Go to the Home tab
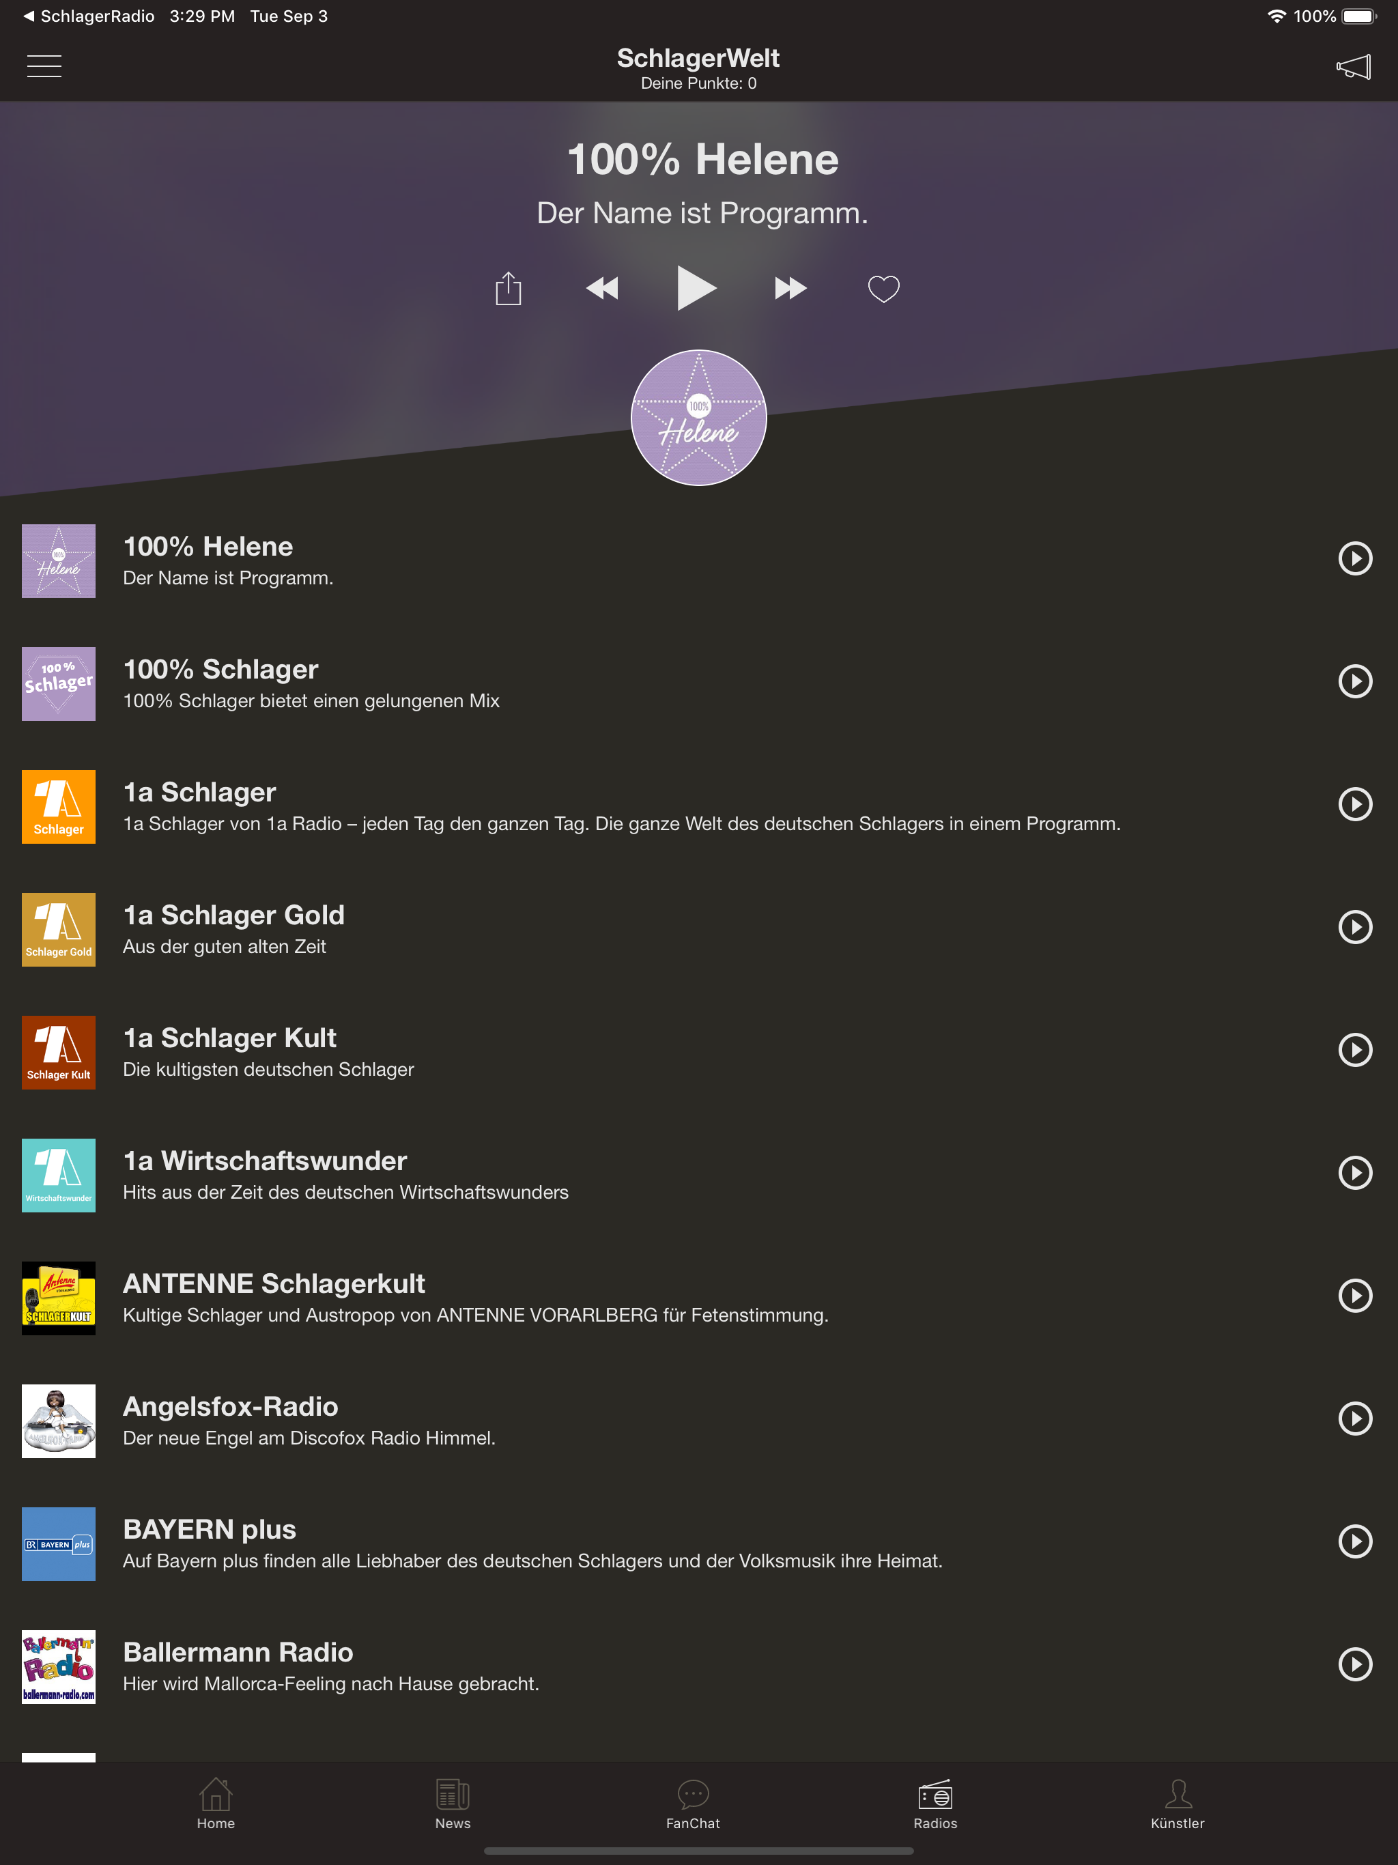This screenshot has width=1398, height=1865. tap(216, 1804)
